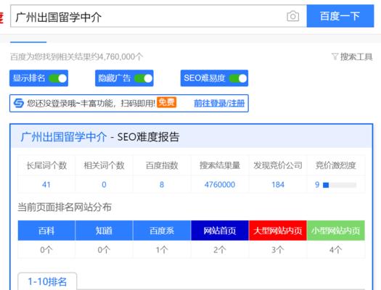Select the red 大型网站内页 header
The image size is (381, 290).
(x=278, y=231)
